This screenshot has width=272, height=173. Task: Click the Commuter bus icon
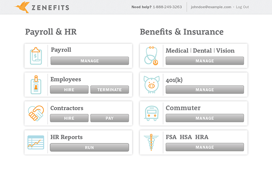coord(151,113)
